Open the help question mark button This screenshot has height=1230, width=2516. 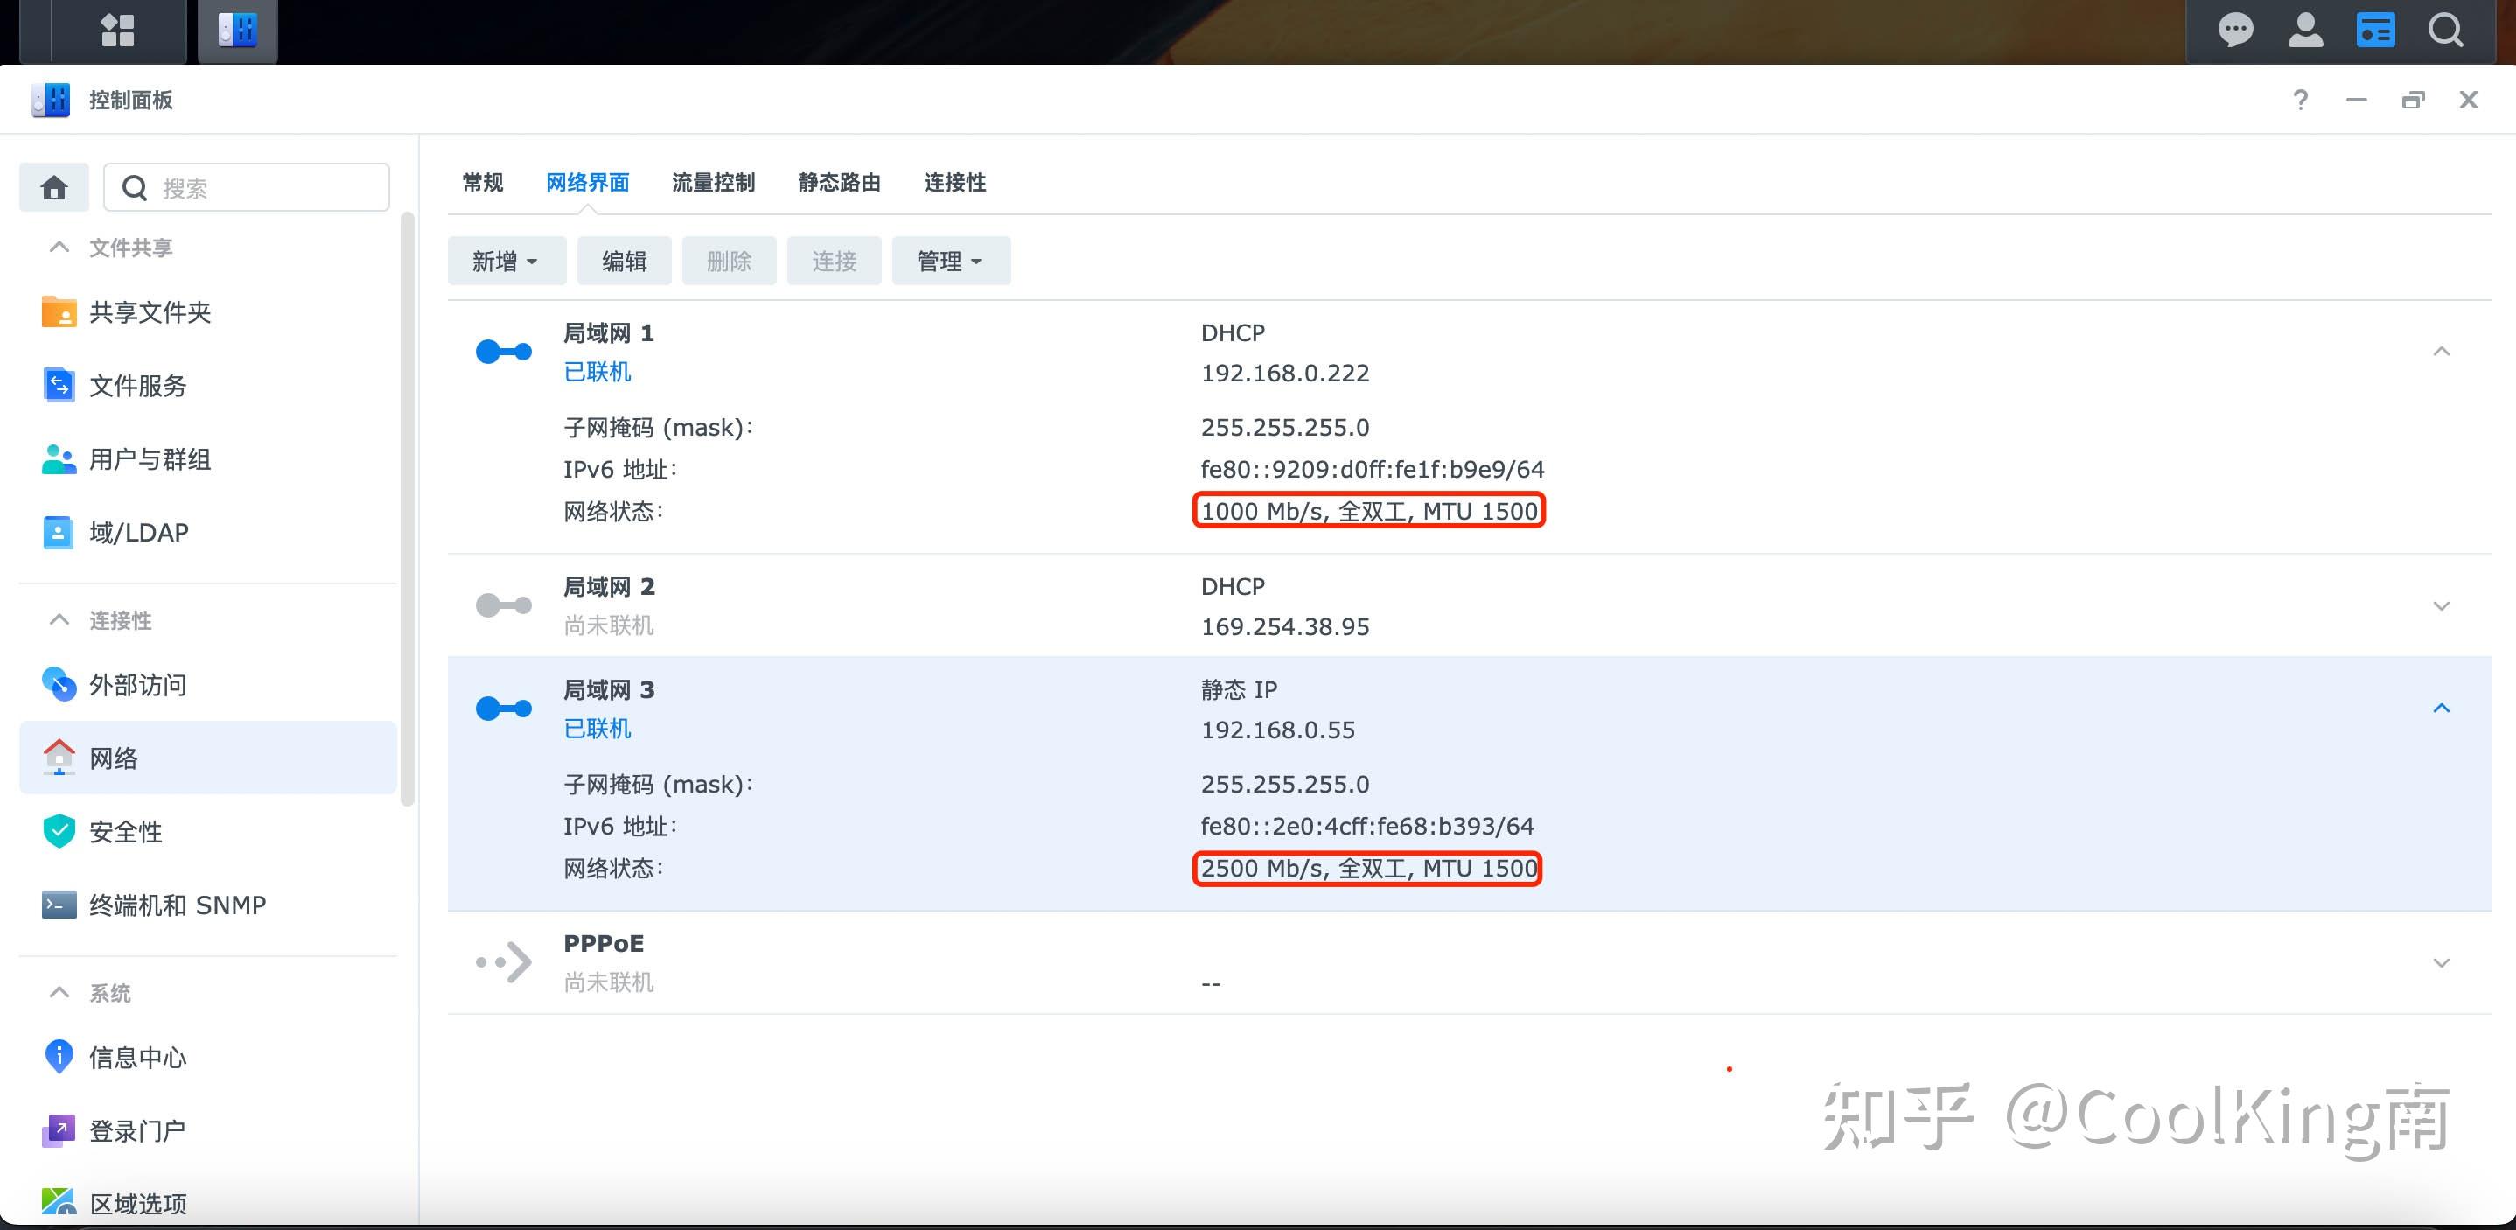click(x=2300, y=99)
